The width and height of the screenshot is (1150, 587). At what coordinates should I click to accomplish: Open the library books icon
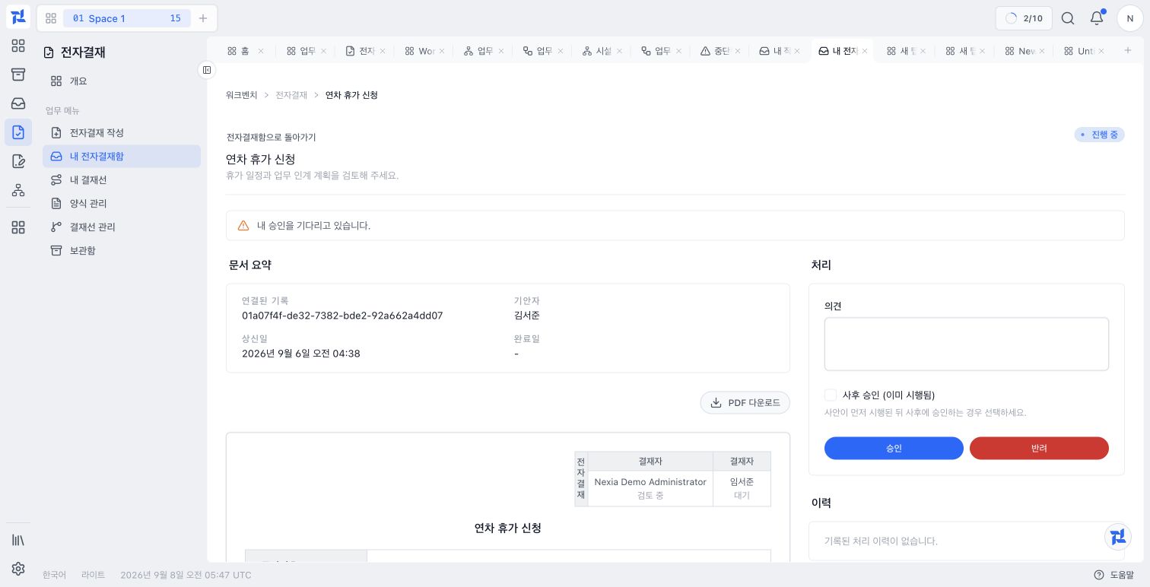coord(18,540)
